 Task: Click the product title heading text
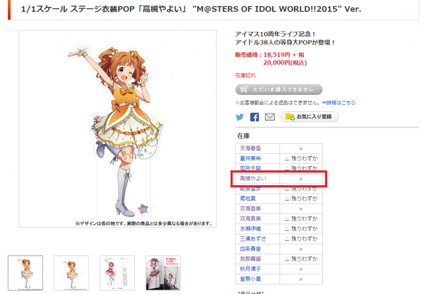[x=191, y=9]
